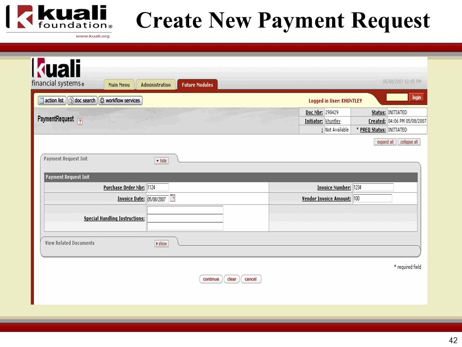Click the Invoice Date label
The width and height of the screenshot is (462, 347).
click(131, 199)
